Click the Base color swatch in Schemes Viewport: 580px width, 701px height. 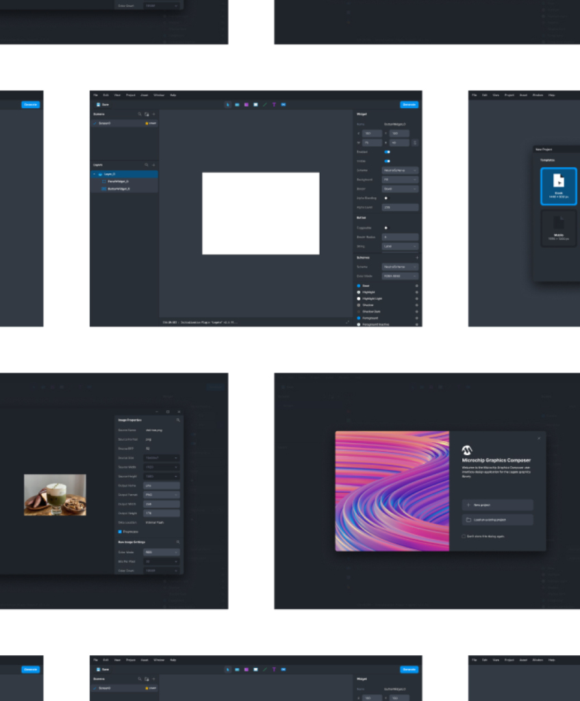[358, 285]
